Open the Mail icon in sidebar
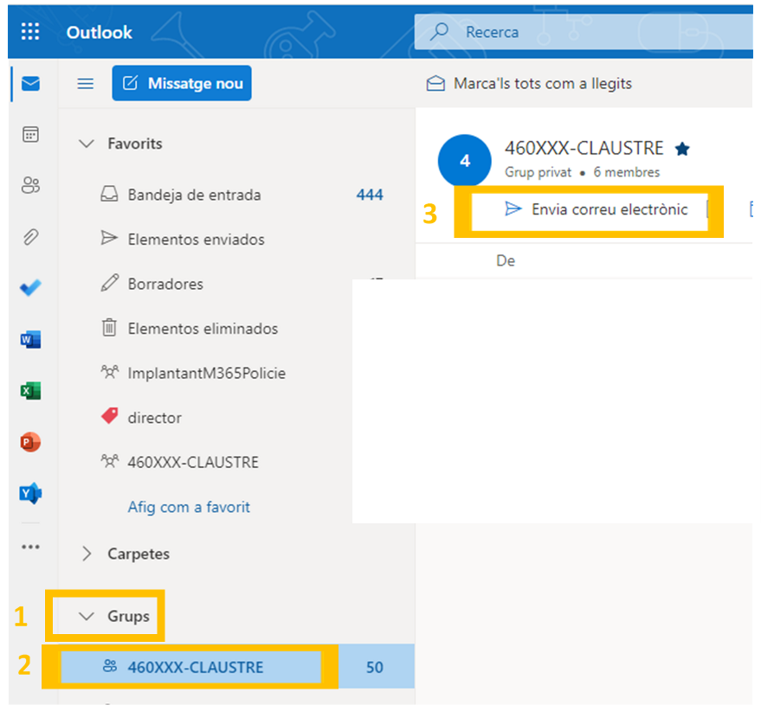 (x=30, y=84)
